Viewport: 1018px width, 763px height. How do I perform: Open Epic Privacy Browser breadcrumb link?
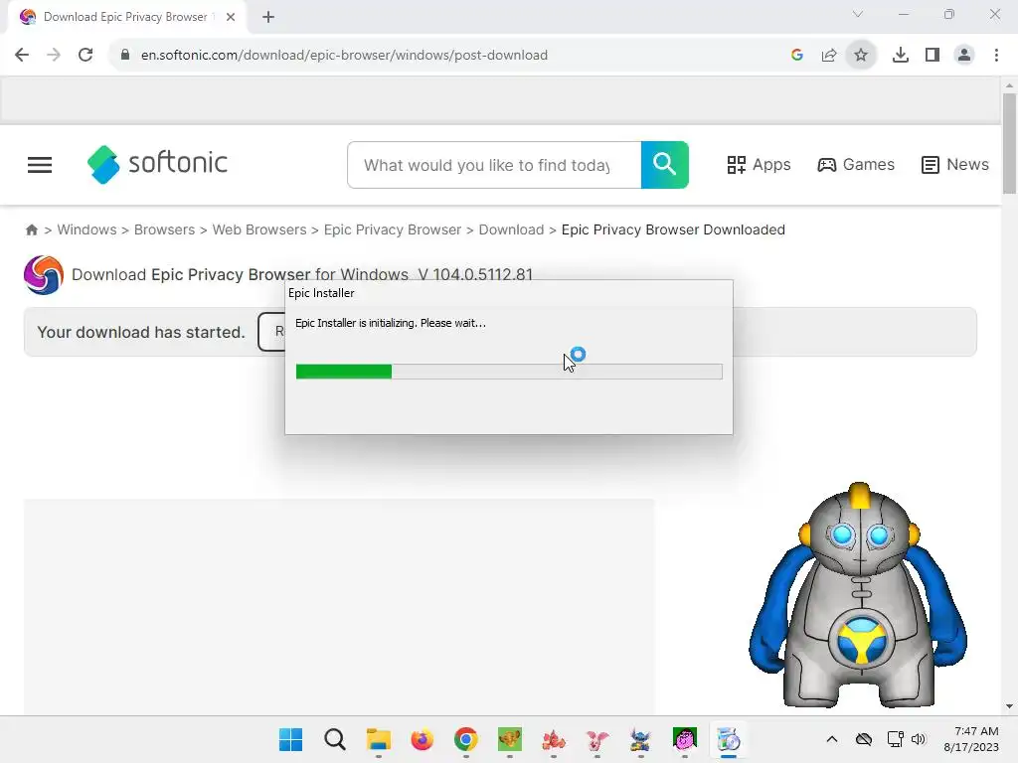(392, 229)
